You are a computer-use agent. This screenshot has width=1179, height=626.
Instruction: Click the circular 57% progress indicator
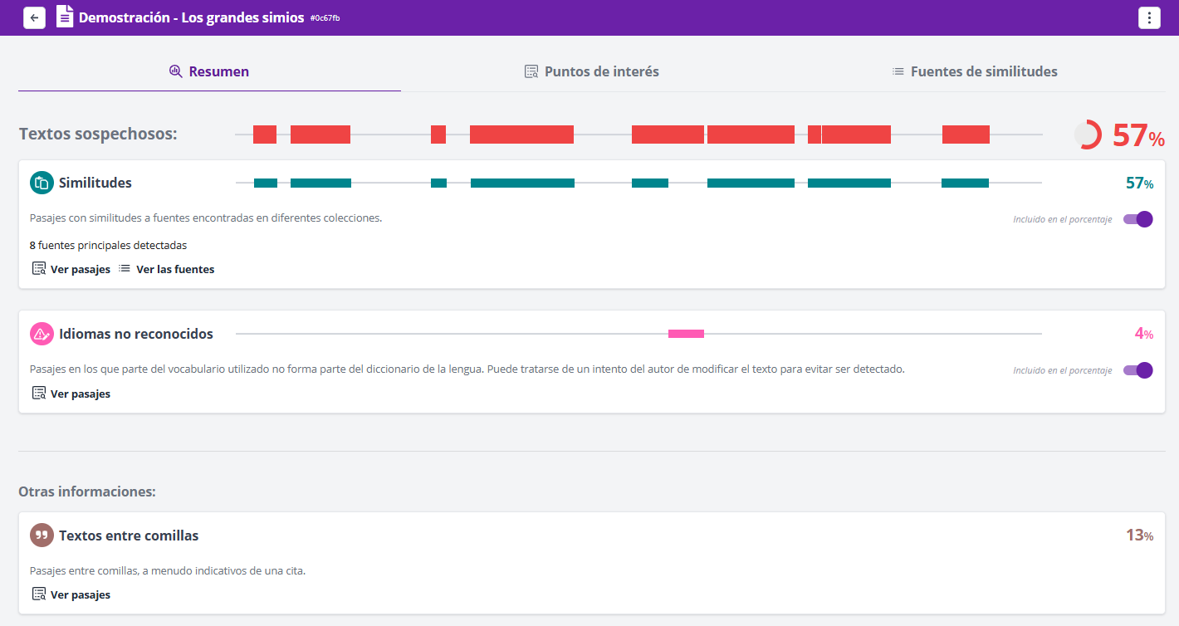click(1088, 134)
